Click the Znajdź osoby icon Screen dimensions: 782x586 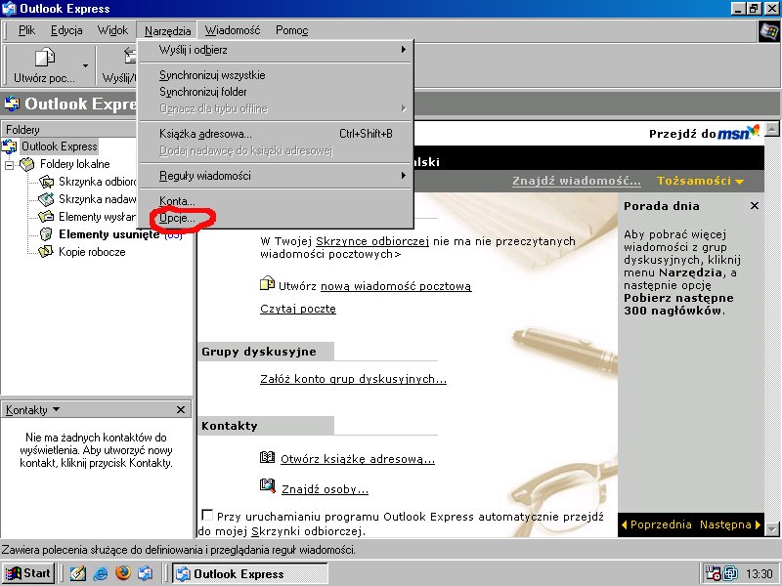(267, 484)
